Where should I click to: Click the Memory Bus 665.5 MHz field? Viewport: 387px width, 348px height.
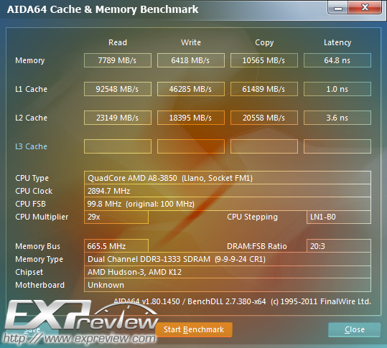[x=116, y=246]
